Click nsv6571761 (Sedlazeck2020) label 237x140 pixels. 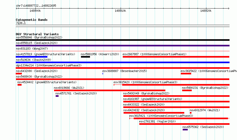(76, 93)
